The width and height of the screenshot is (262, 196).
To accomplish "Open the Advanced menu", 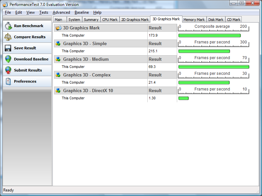I will [61, 12].
